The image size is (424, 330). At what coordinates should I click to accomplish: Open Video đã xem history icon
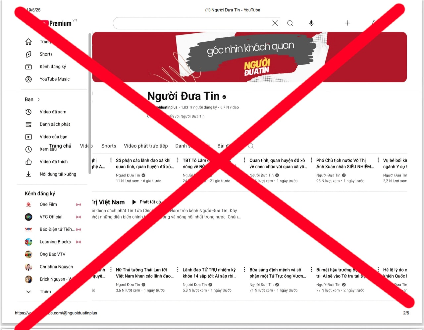tap(28, 112)
